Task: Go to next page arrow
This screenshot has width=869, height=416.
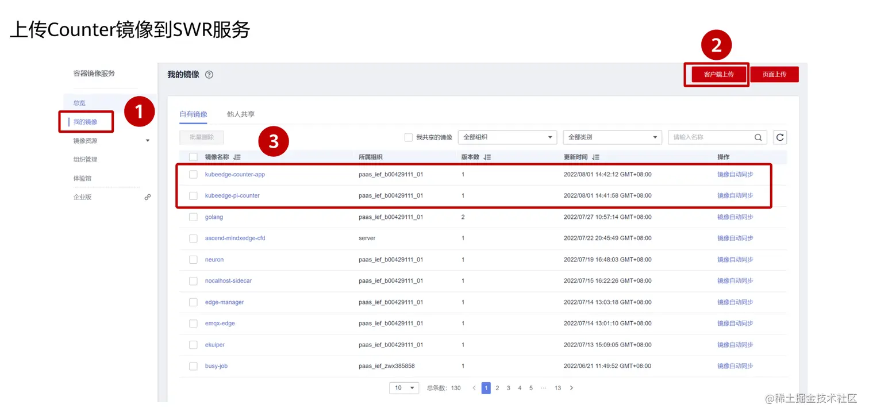Action: [571, 388]
